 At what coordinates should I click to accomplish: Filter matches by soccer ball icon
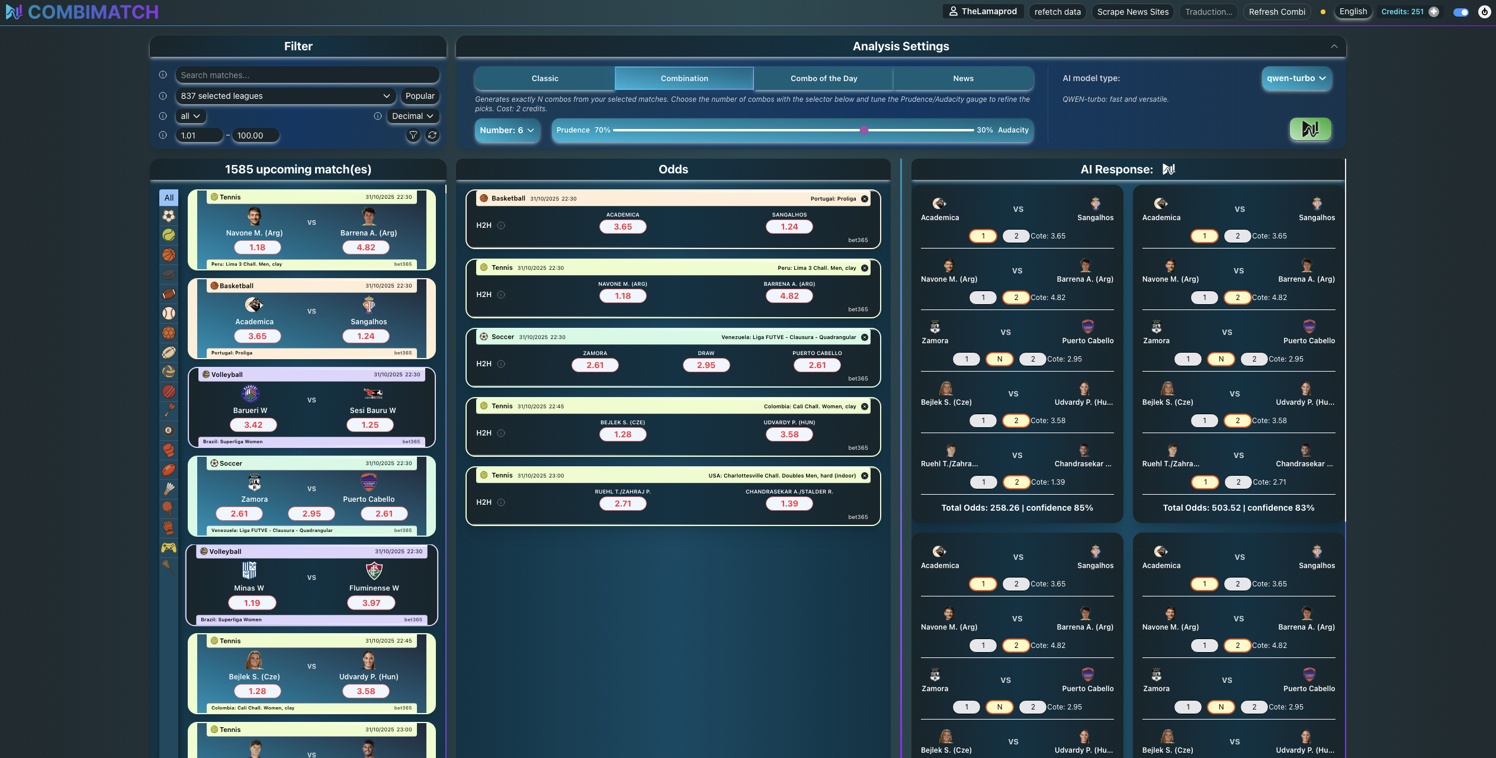(x=169, y=216)
